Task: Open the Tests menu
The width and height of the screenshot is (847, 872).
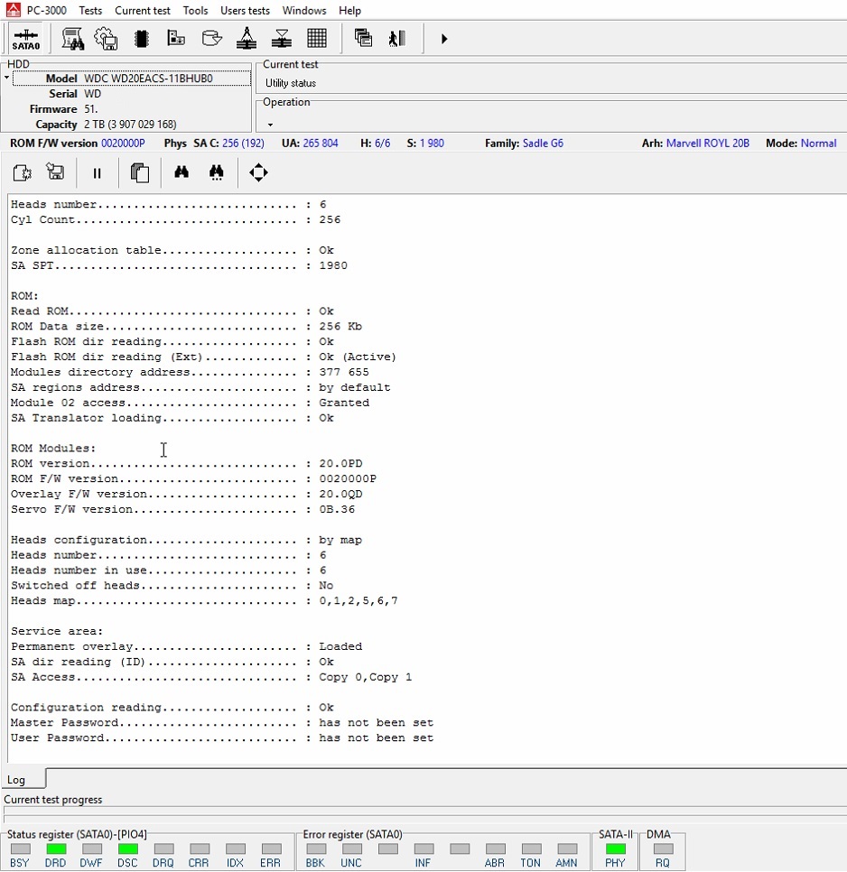Action: 90,11
